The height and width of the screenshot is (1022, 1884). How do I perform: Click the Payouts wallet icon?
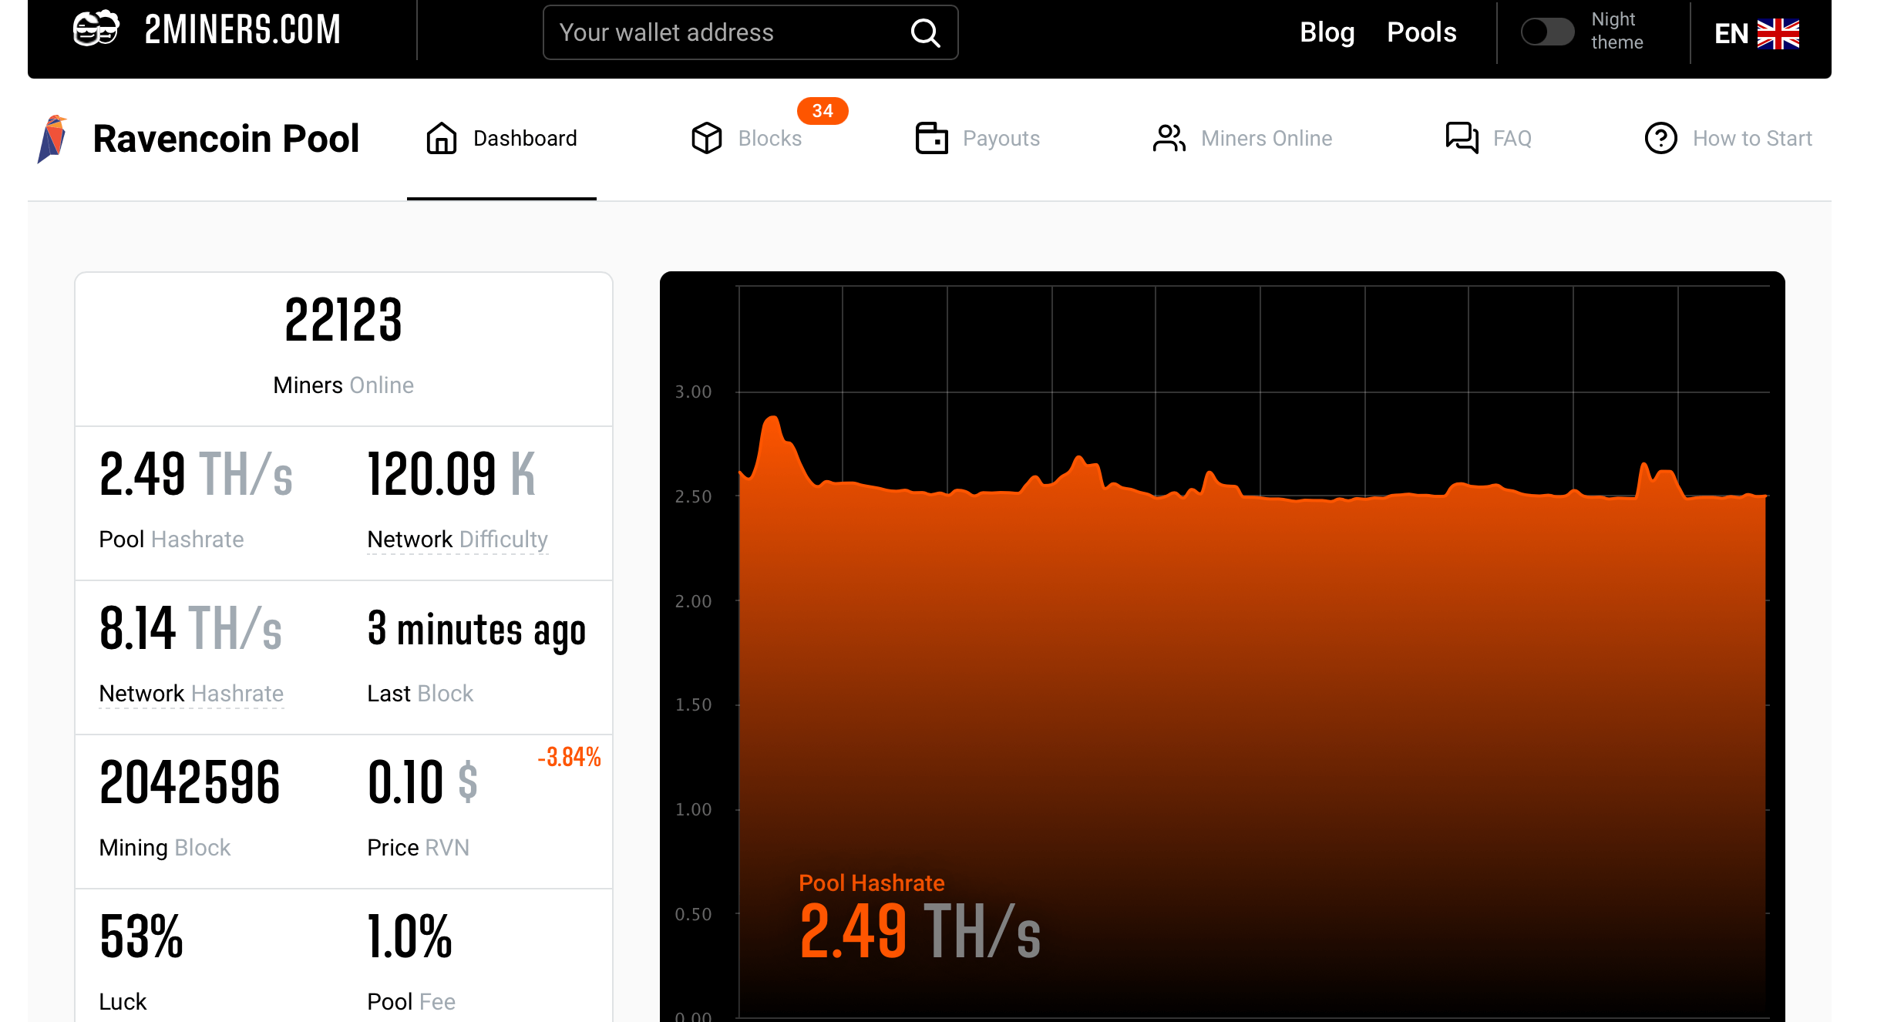[x=930, y=139]
